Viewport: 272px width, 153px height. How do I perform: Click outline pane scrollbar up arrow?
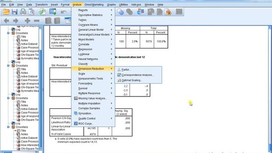[x=40, y=27]
